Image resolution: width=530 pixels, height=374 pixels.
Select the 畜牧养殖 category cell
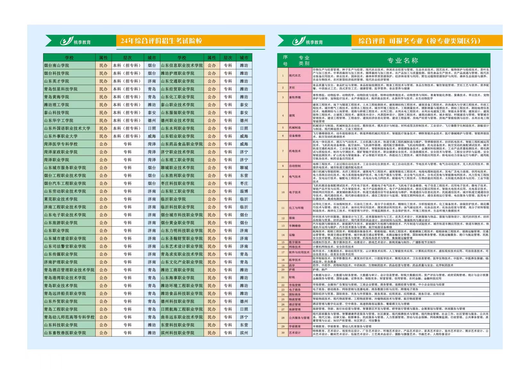(x=300, y=97)
